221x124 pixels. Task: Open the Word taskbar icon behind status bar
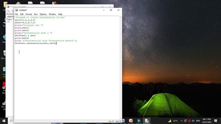pos(124,121)
